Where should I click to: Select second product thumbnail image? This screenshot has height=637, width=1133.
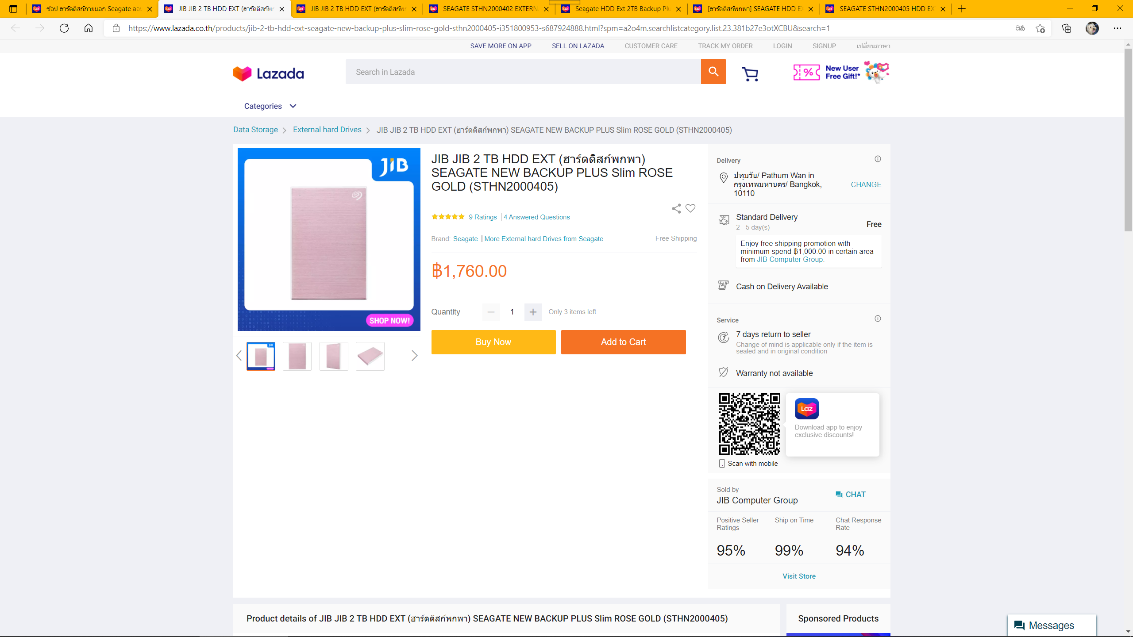click(x=297, y=356)
